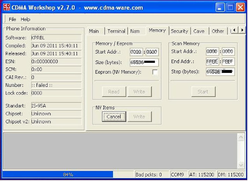Click the Bad pckts: 0 status entry
The width and height of the screenshot is (249, 181).
click(x=152, y=174)
